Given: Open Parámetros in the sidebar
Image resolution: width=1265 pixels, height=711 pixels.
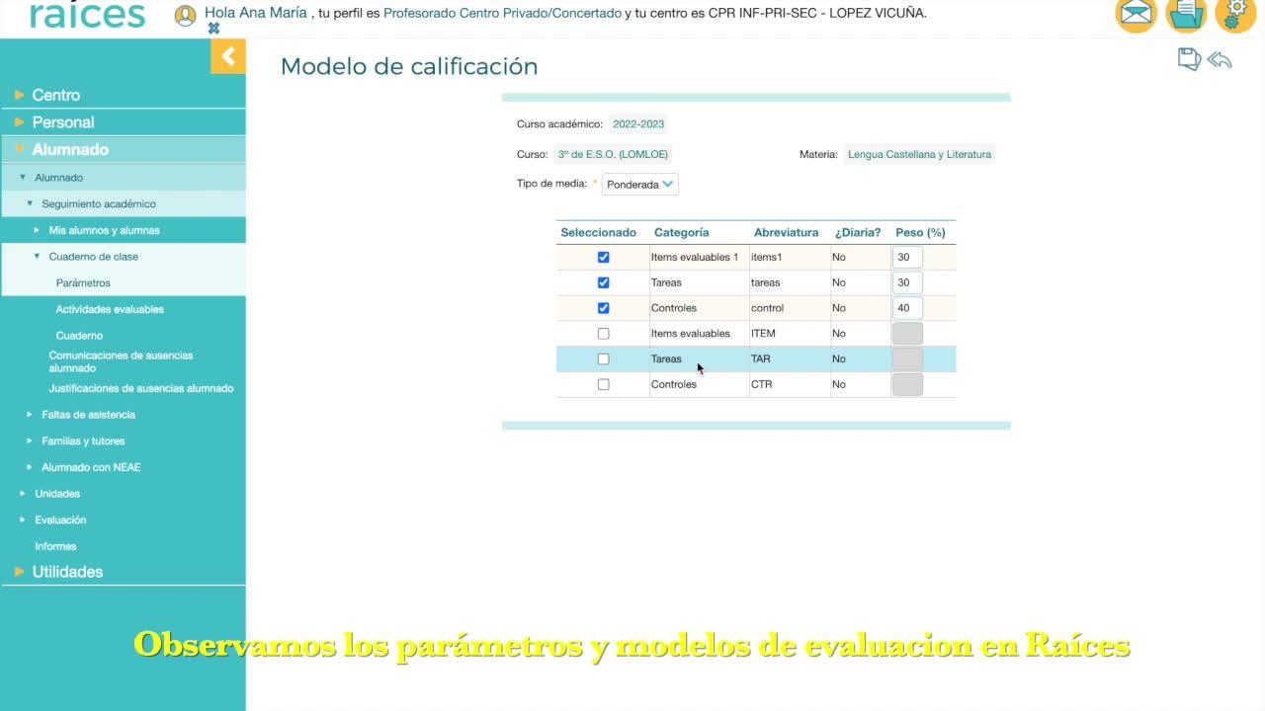Looking at the screenshot, I should coord(83,283).
